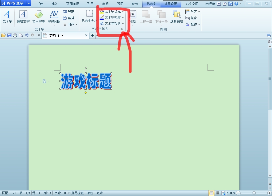The image size is (272, 196).
Task: Click the zoom slider handle
Action: [x=254, y=193]
